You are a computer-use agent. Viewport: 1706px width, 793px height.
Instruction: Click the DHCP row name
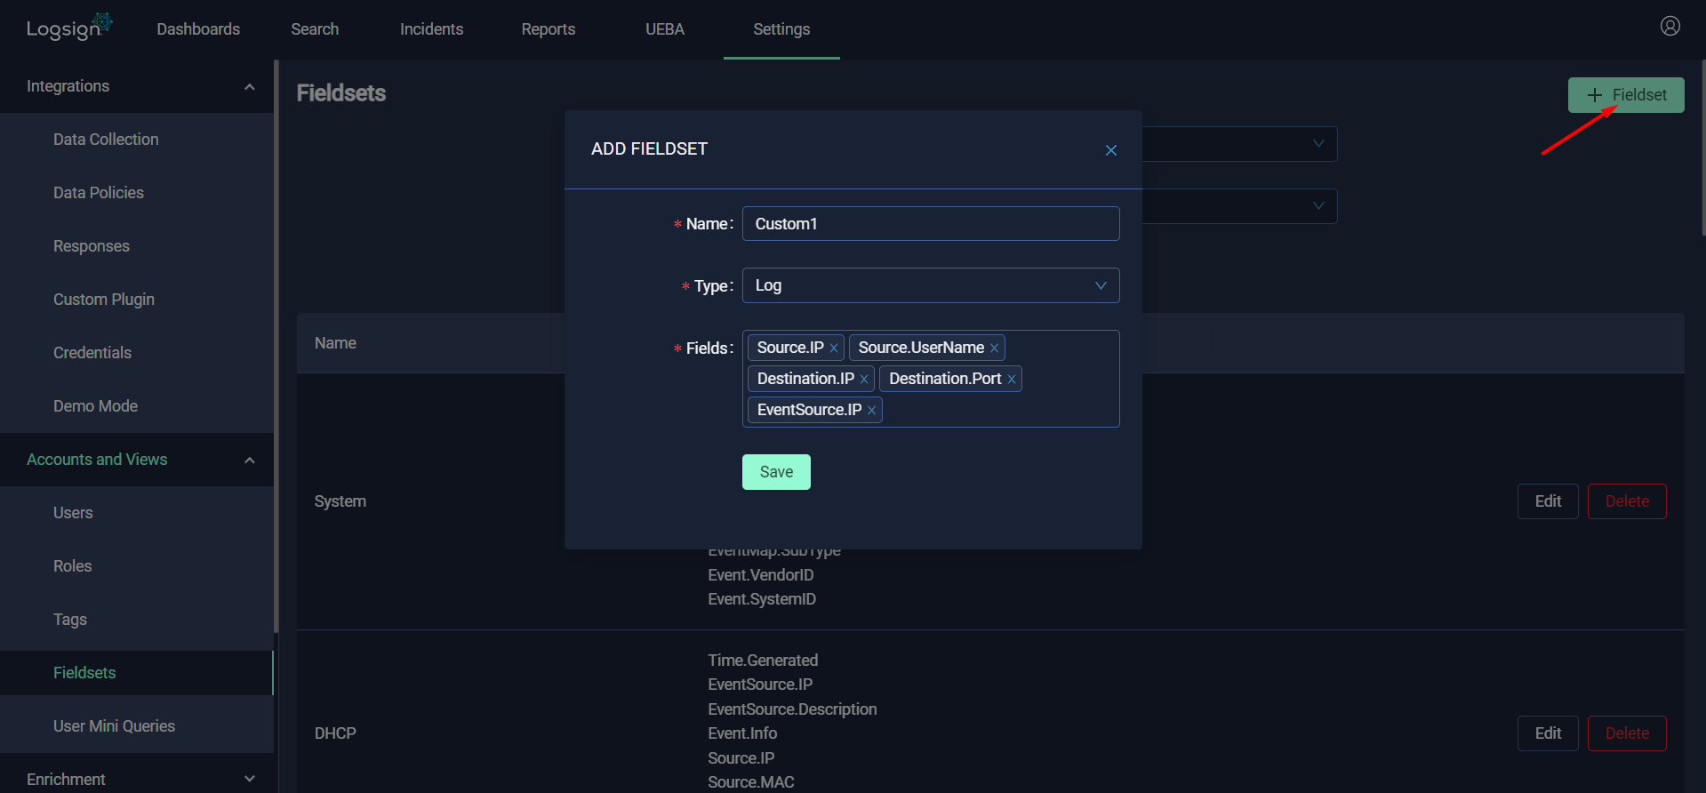point(335,733)
